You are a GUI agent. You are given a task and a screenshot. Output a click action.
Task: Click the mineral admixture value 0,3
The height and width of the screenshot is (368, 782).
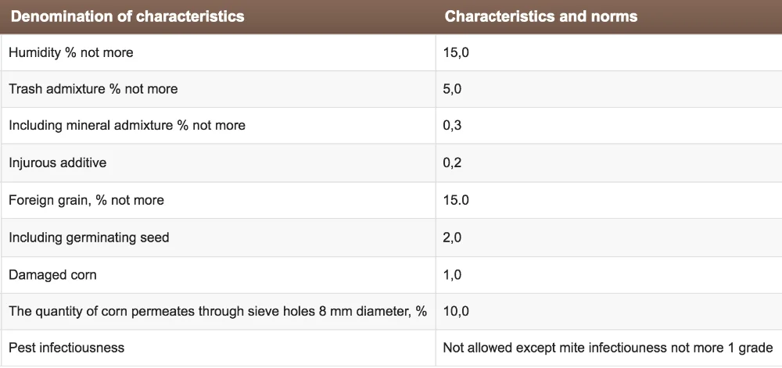coord(452,125)
